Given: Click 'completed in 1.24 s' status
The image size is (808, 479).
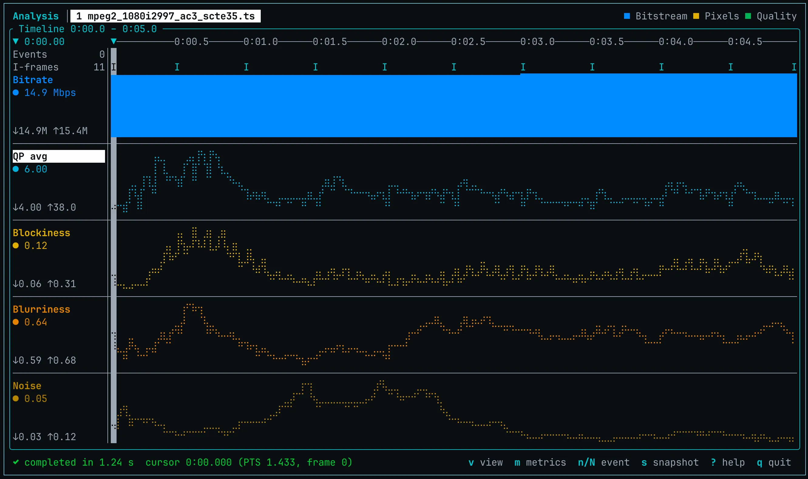Looking at the screenshot, I should click(79, 462).
